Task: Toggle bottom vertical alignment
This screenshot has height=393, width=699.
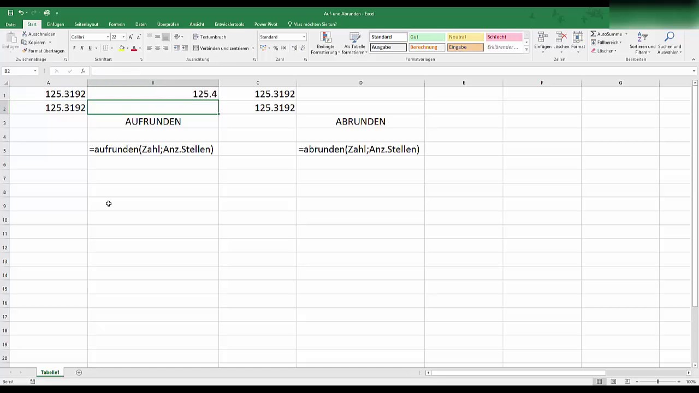Action: coord(165,37)
